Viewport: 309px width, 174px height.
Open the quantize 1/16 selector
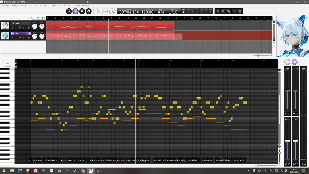(173, 12)
